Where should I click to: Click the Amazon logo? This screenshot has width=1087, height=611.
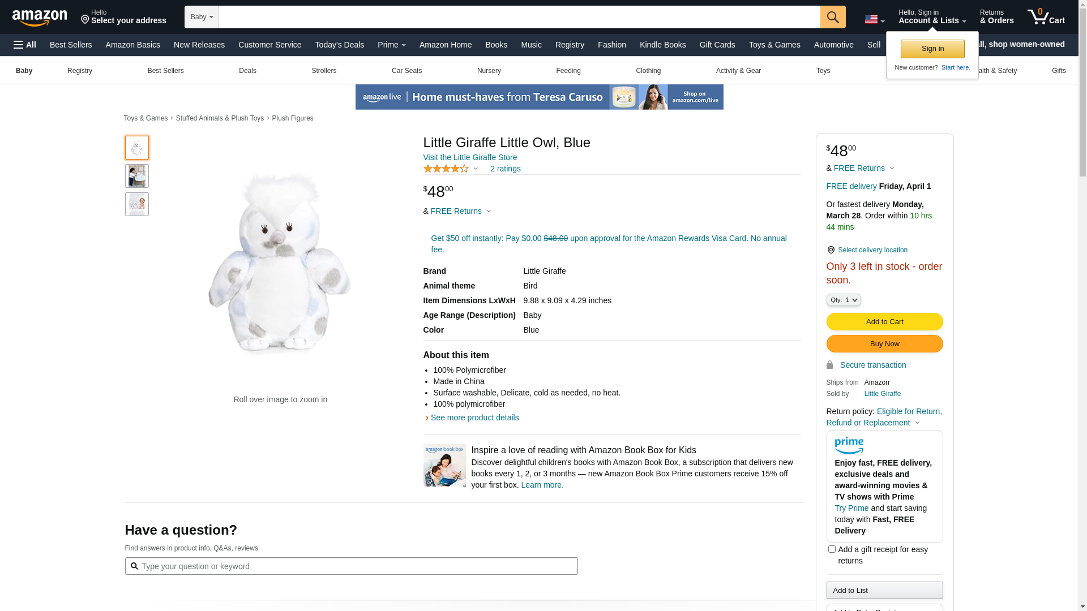[x=40, y=18]
